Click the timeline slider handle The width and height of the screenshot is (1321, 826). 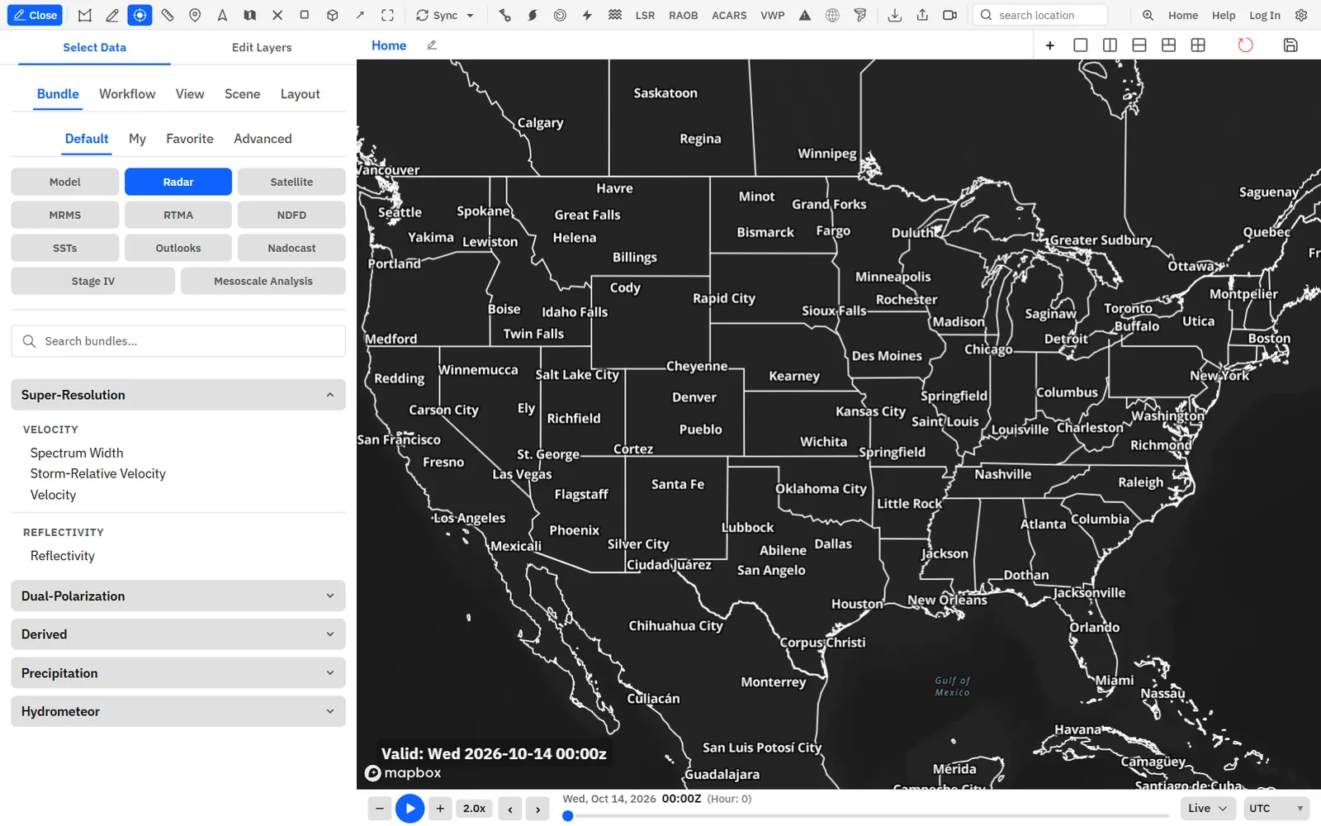pyautogui.click(x=567, y=816)
